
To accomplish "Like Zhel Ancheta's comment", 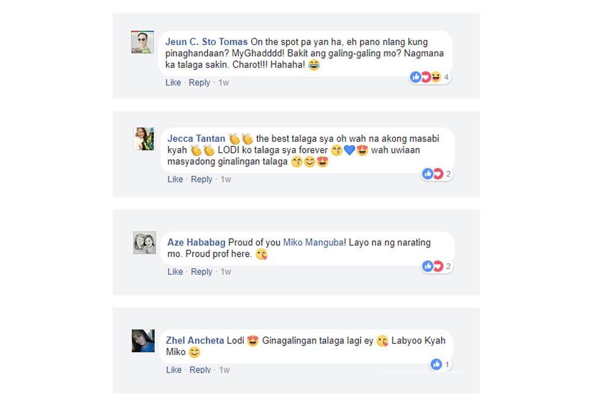I will coord(174,370).
